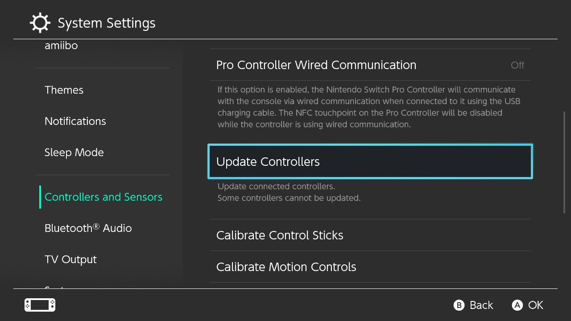Click the settings list scrollbar
This screenshot has width=571, height=321.
click(x=564, y=162)
